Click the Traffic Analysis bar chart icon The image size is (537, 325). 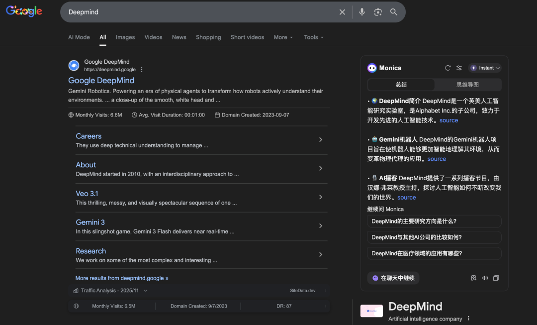click(x=76, y=291)
